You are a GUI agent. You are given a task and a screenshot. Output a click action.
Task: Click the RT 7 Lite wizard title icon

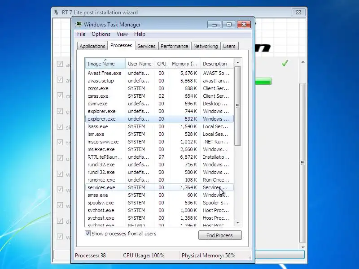coord(57,13)
